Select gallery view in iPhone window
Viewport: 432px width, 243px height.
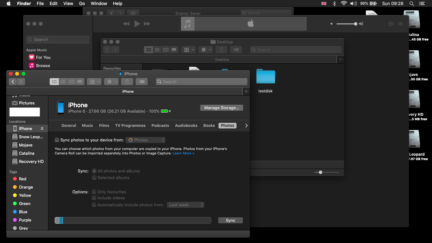tap(80, 82)
